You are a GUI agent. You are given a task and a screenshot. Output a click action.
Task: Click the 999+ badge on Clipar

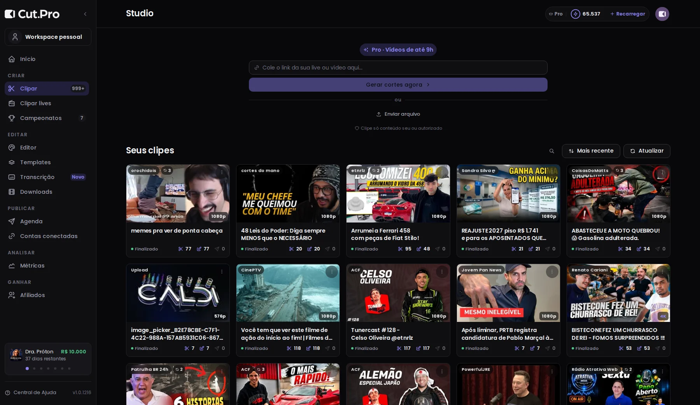click(78, 89)
